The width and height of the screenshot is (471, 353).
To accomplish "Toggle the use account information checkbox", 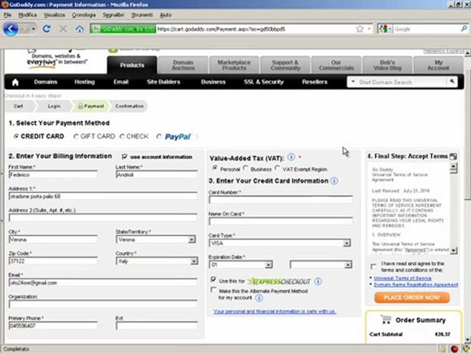I will point(125,157).
